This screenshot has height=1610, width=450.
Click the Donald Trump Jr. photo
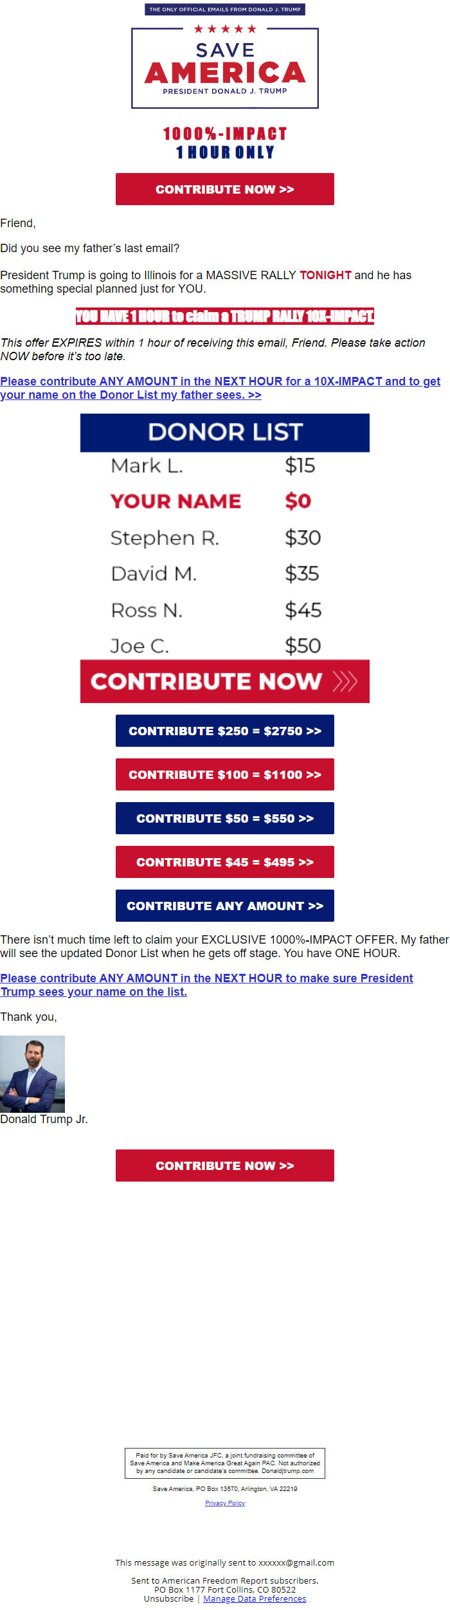(x=32, y=1074)
